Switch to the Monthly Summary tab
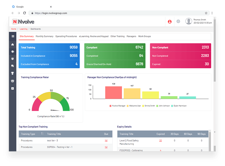 click(44, 36)
